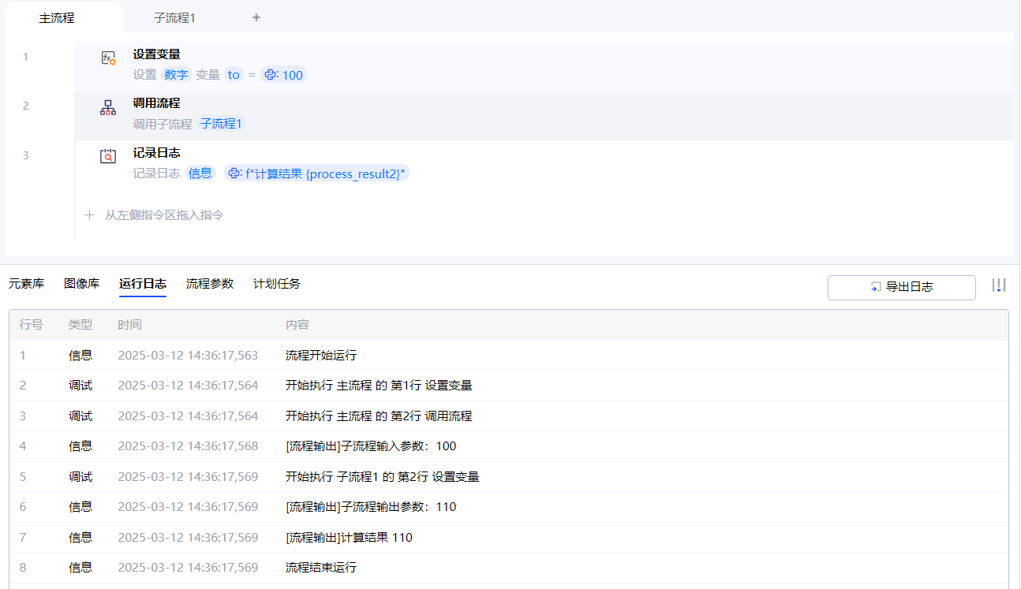Select the log row reading 子流程输出参数：110
1021x589 pixels.
point(371,507)
